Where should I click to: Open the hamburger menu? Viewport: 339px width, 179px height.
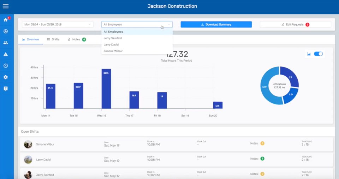click(x=6, y=6)
